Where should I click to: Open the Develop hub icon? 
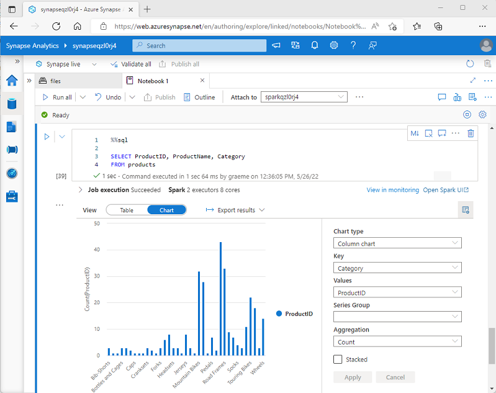click(x=12, y=127)
